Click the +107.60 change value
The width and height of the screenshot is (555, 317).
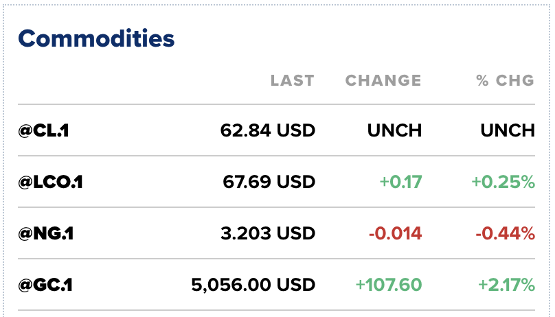point(388,284)
